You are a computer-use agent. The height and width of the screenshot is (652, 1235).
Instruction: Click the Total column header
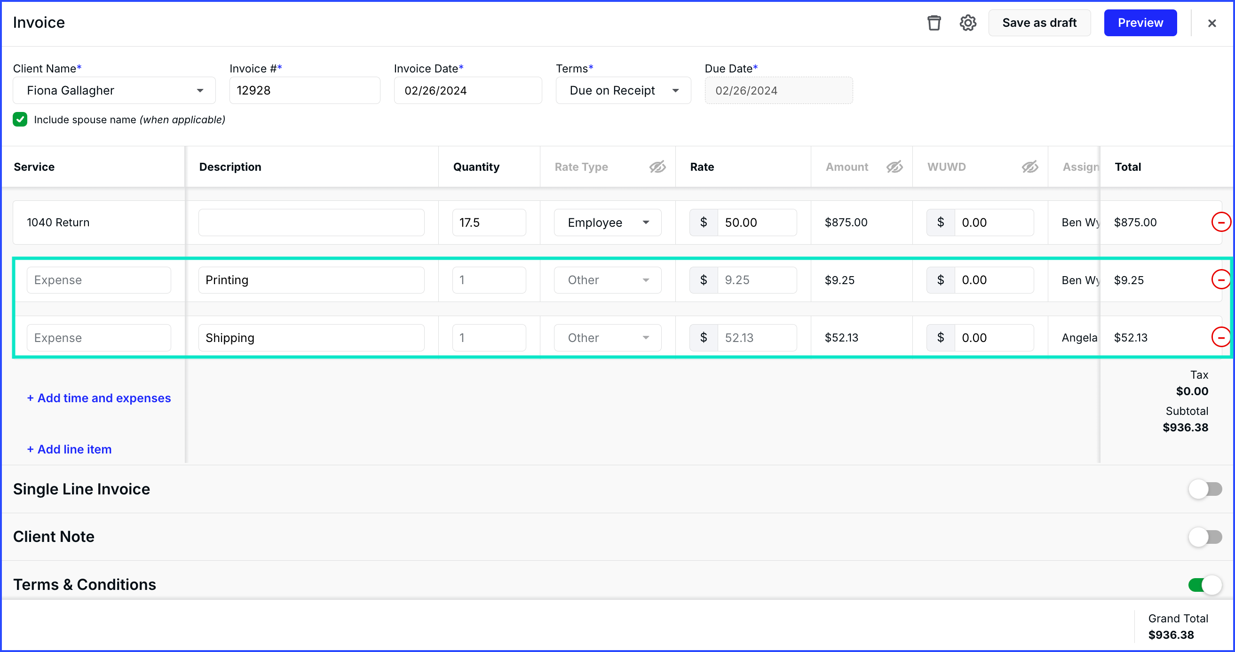pos(1128,167)
